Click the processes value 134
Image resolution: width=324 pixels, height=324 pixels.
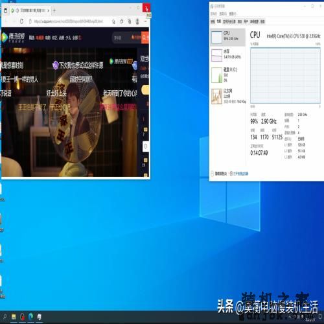253,137
